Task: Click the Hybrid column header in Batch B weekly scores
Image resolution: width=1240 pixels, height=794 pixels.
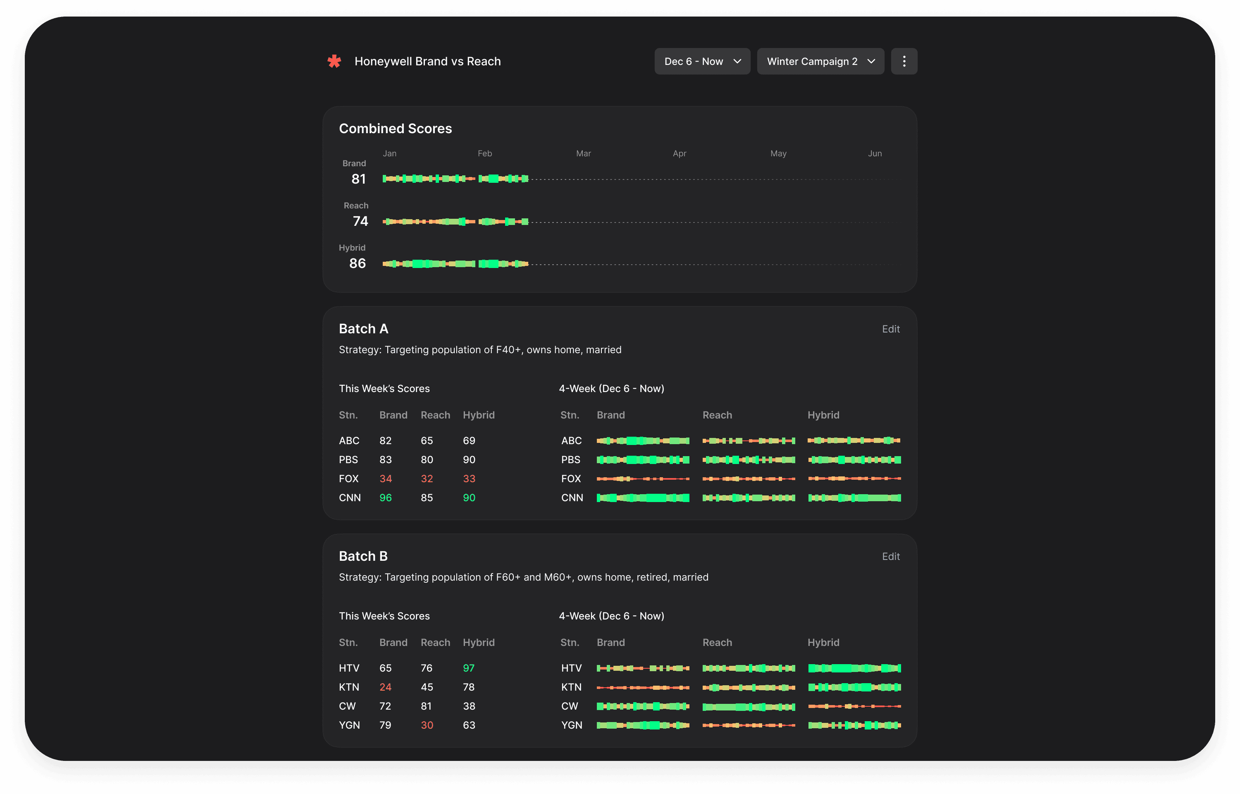Action: coord(478,642)
